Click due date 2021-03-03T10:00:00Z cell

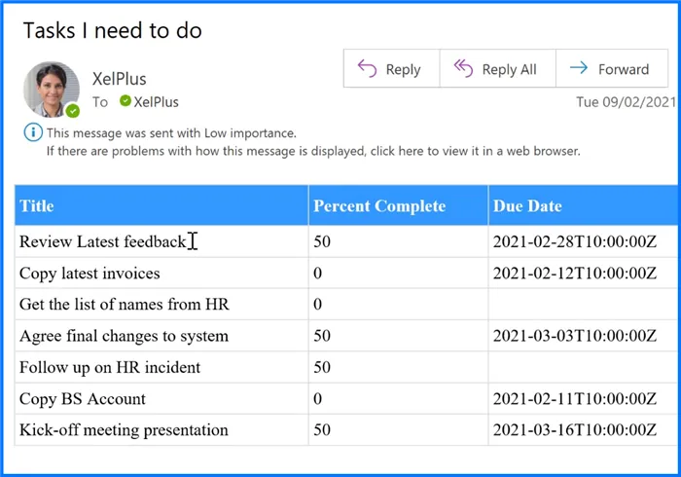pos(574,336)
